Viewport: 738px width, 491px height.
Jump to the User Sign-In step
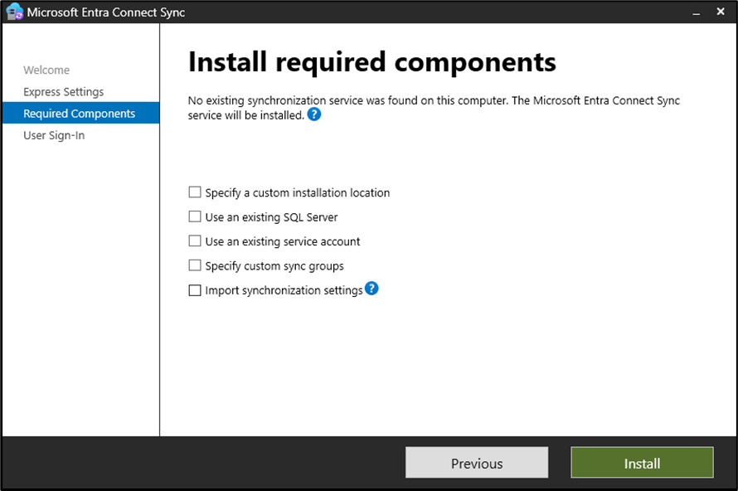[x=54, y=135]
